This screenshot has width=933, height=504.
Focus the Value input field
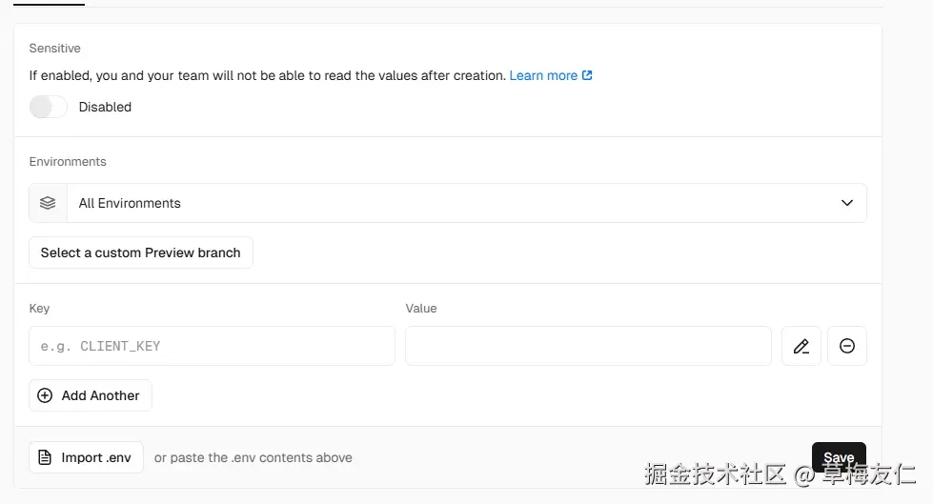click(x=588, y=346)
